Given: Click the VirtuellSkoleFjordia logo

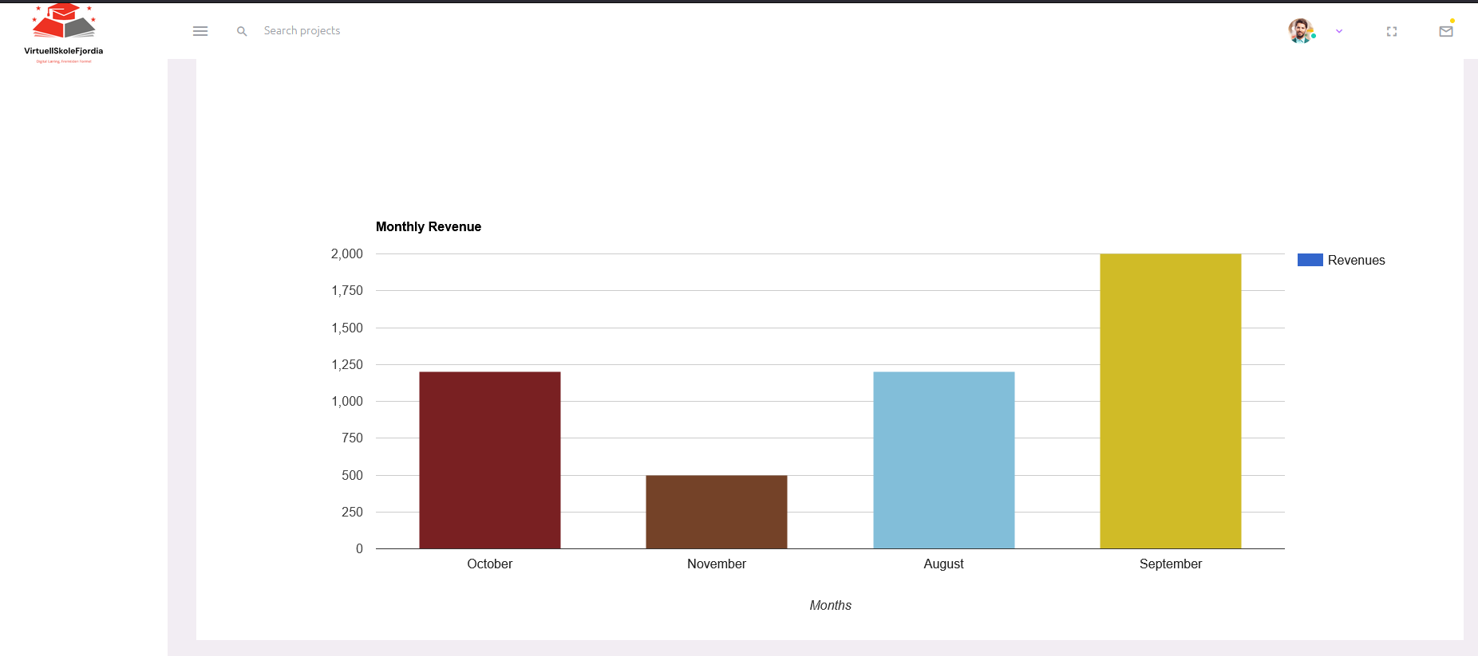Looking at the screenshot, I should click(64, 33).
